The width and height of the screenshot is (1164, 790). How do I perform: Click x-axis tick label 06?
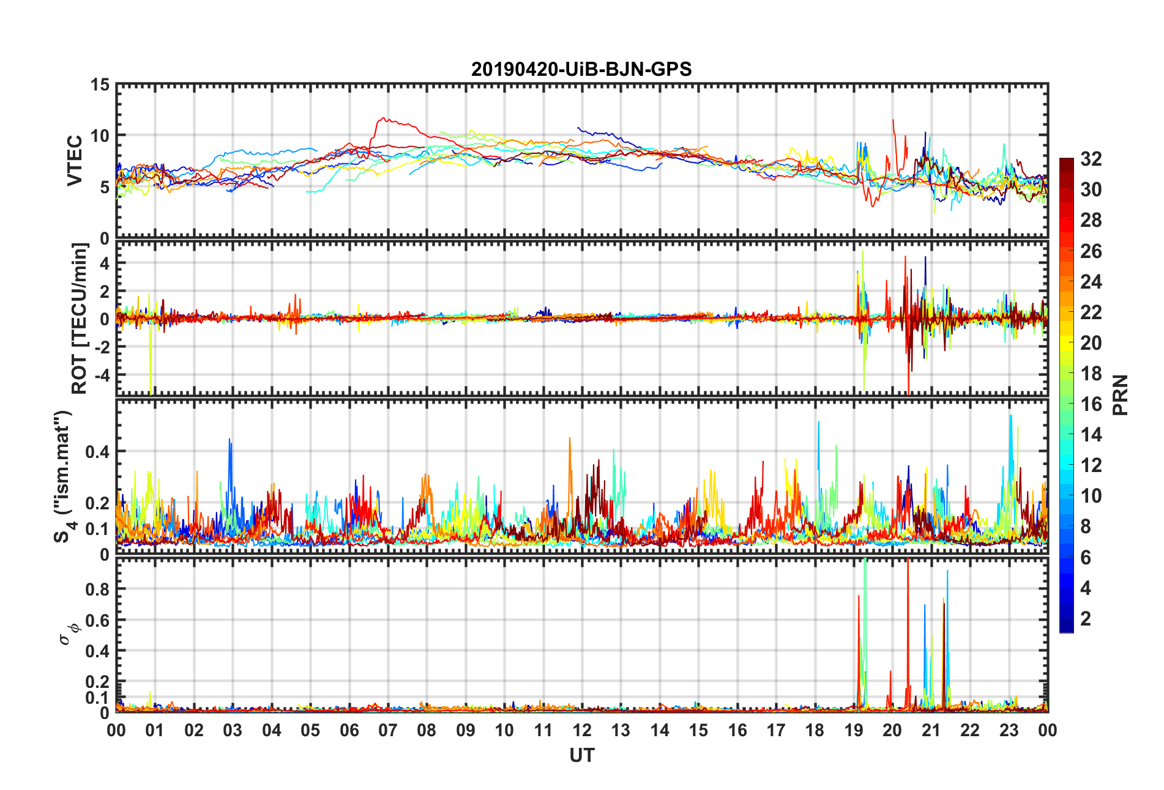(349, 730)
